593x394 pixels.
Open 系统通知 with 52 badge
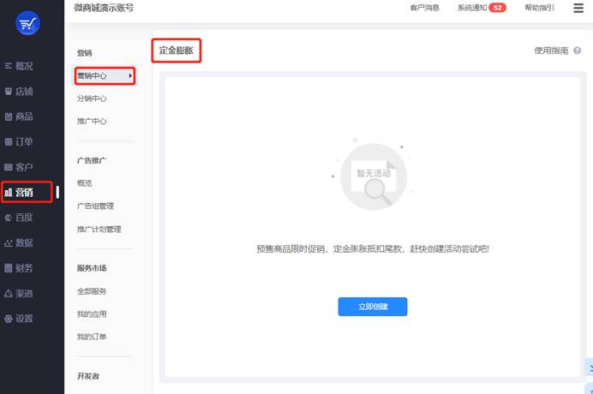pos(481,8)
